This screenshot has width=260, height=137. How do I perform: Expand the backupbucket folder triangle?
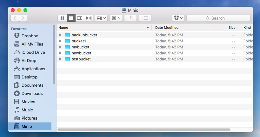tap(61, 35)
